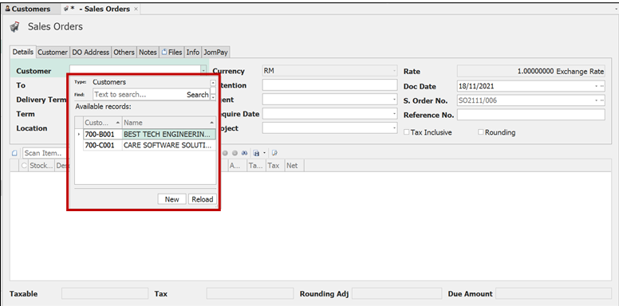Switch to the DO Address tab

(91, 52)
